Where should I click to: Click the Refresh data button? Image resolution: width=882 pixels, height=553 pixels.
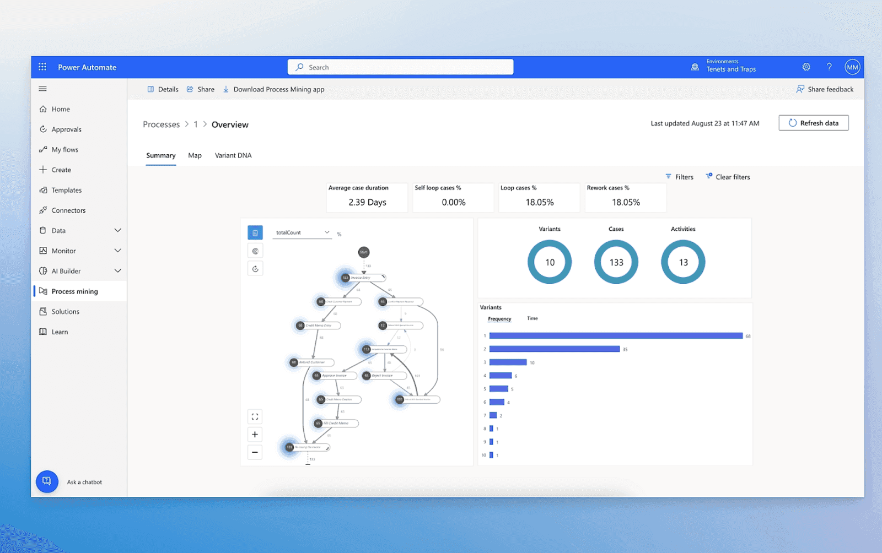coord(814,123)
